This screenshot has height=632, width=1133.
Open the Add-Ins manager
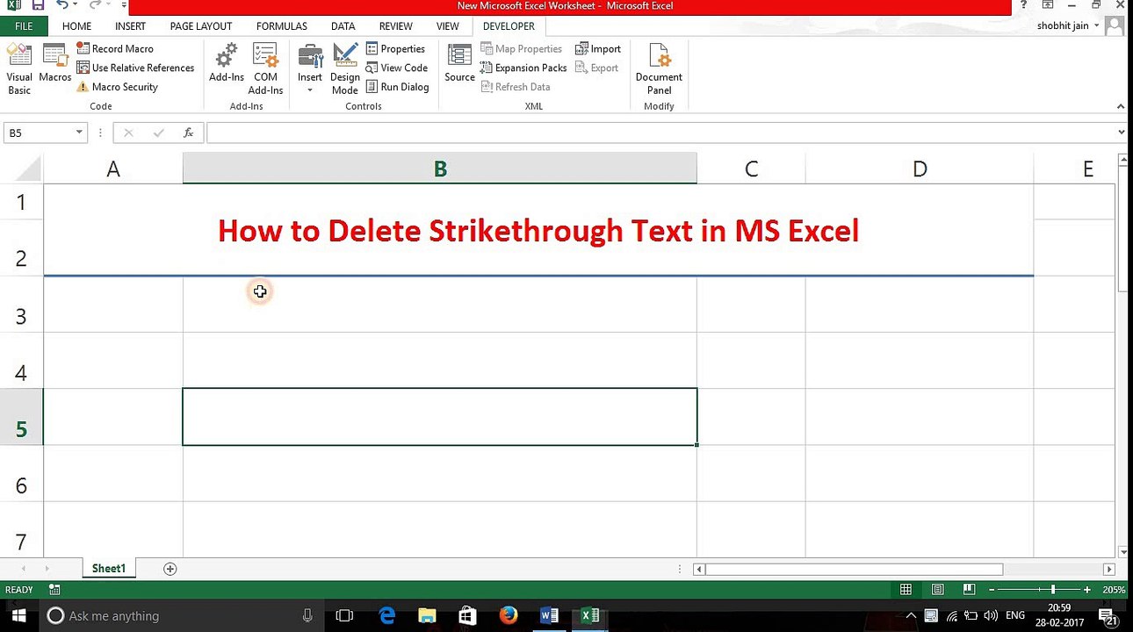coord(227,63)
